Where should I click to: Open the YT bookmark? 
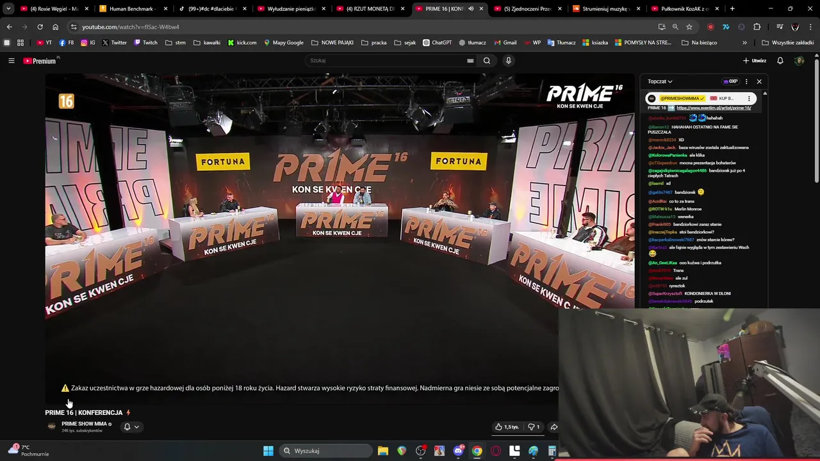click(44, 43)
